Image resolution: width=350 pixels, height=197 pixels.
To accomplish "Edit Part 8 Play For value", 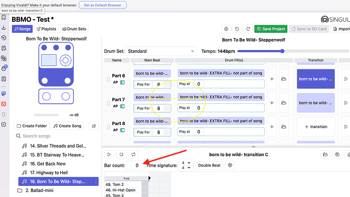I will coord(158,132).
